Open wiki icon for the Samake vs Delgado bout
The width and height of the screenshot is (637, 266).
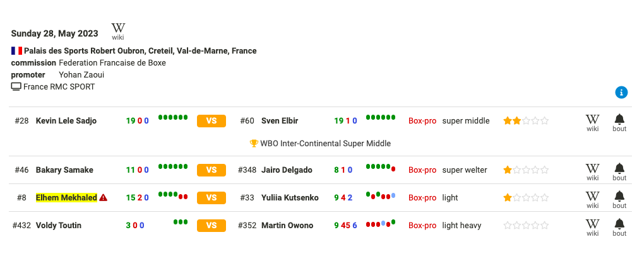point(592,172)
